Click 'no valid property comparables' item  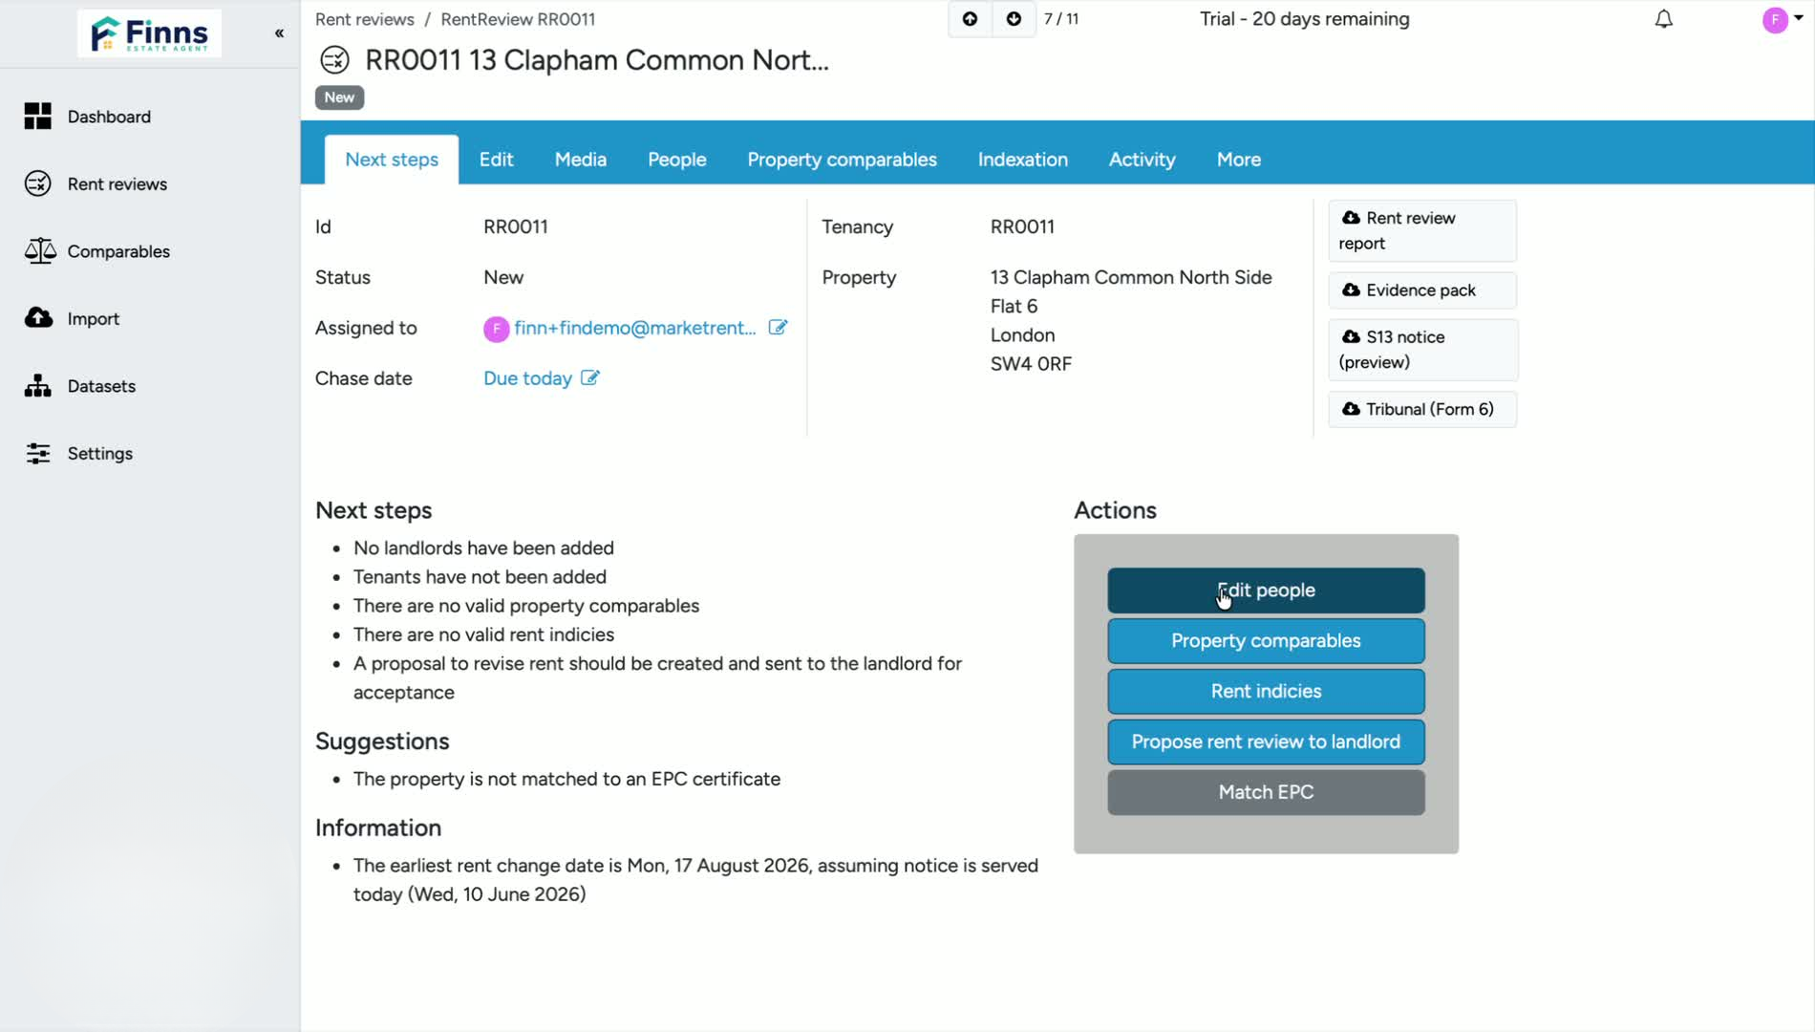coord(526,606)
